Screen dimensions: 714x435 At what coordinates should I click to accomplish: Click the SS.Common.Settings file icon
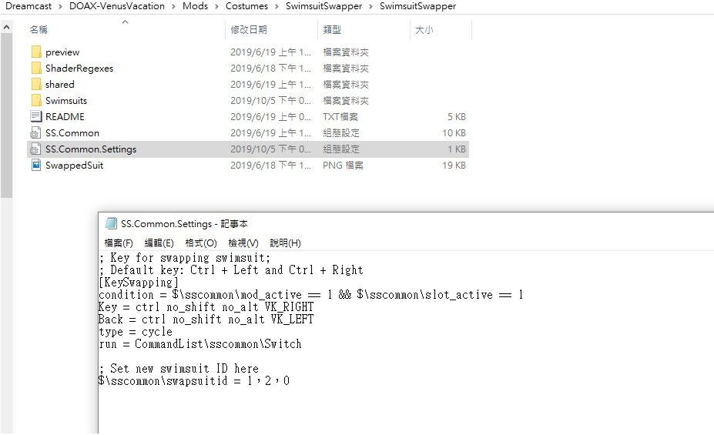tap(36, 149)
